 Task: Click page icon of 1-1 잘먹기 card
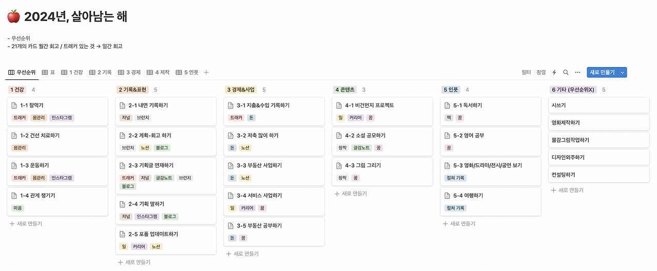coord(14,106)
